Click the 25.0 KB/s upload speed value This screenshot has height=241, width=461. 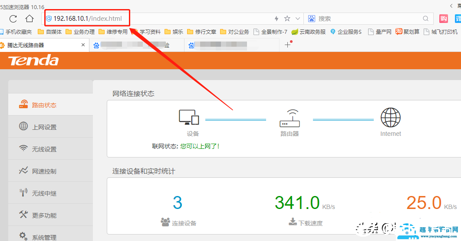(x=431, y=202)
